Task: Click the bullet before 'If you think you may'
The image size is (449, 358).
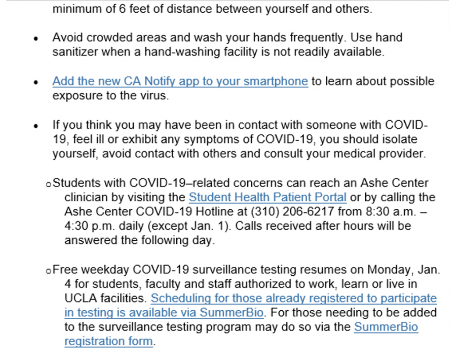Action: (36, 126)
